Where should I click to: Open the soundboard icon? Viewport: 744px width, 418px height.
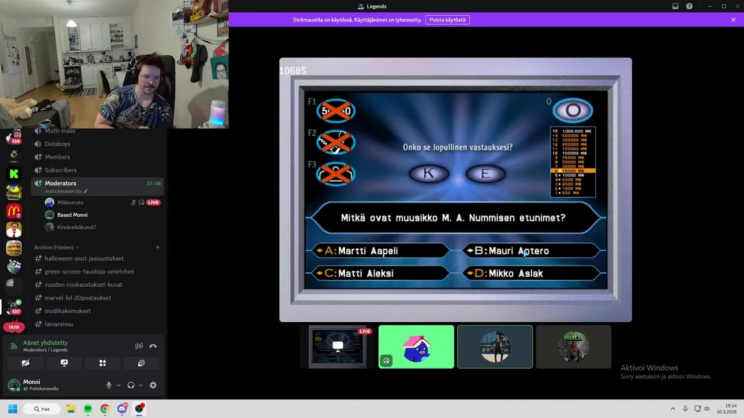click(x=141, y=363)
